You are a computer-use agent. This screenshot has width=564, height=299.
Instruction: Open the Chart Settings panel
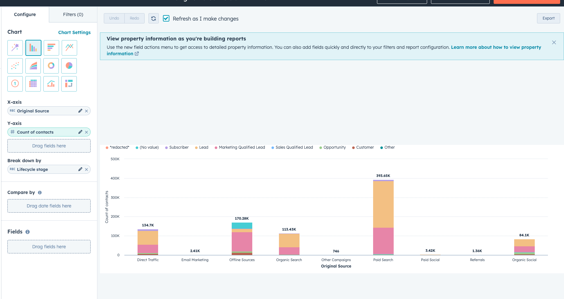tap(74, 32)
